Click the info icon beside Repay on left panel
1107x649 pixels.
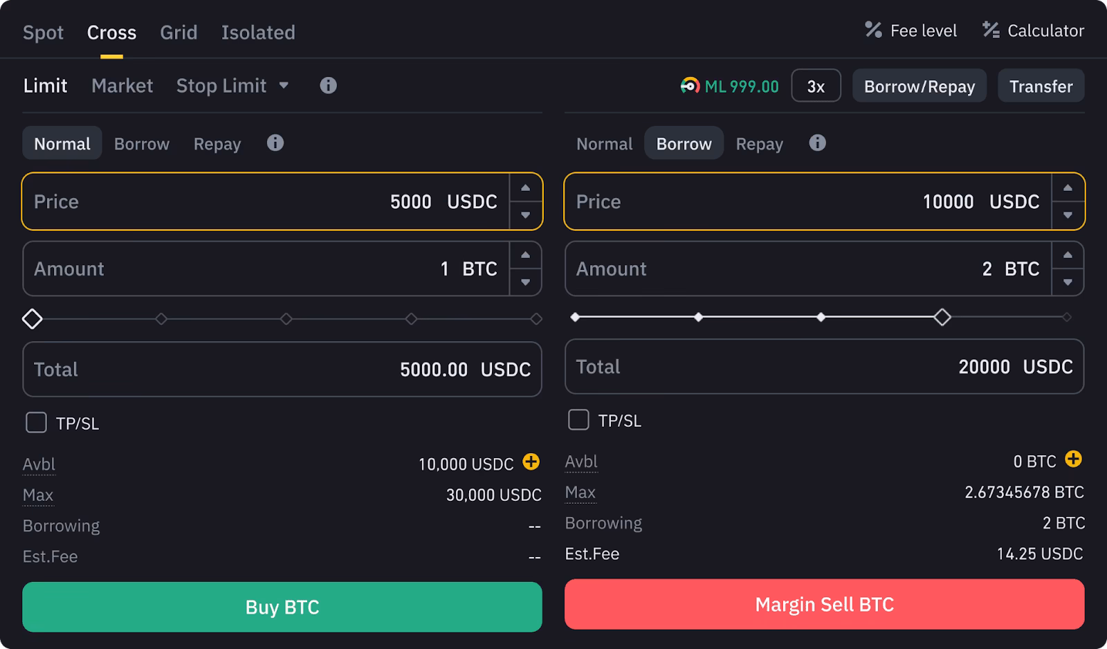pos(275,143)
